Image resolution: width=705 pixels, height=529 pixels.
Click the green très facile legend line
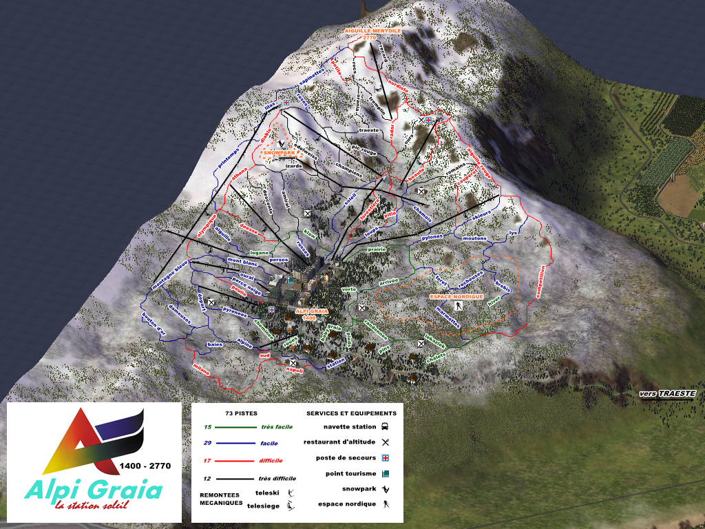[235, 427]
